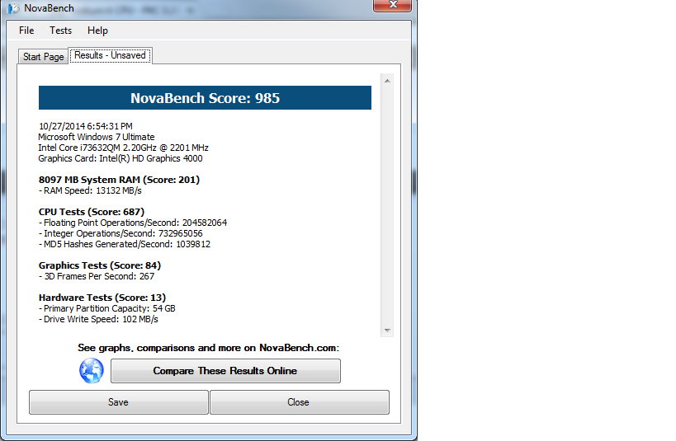Image resolution: width=676 pixels, height=441 pixels.
Task: Click the NovaBench app icon in title bar
Action: 13,8
